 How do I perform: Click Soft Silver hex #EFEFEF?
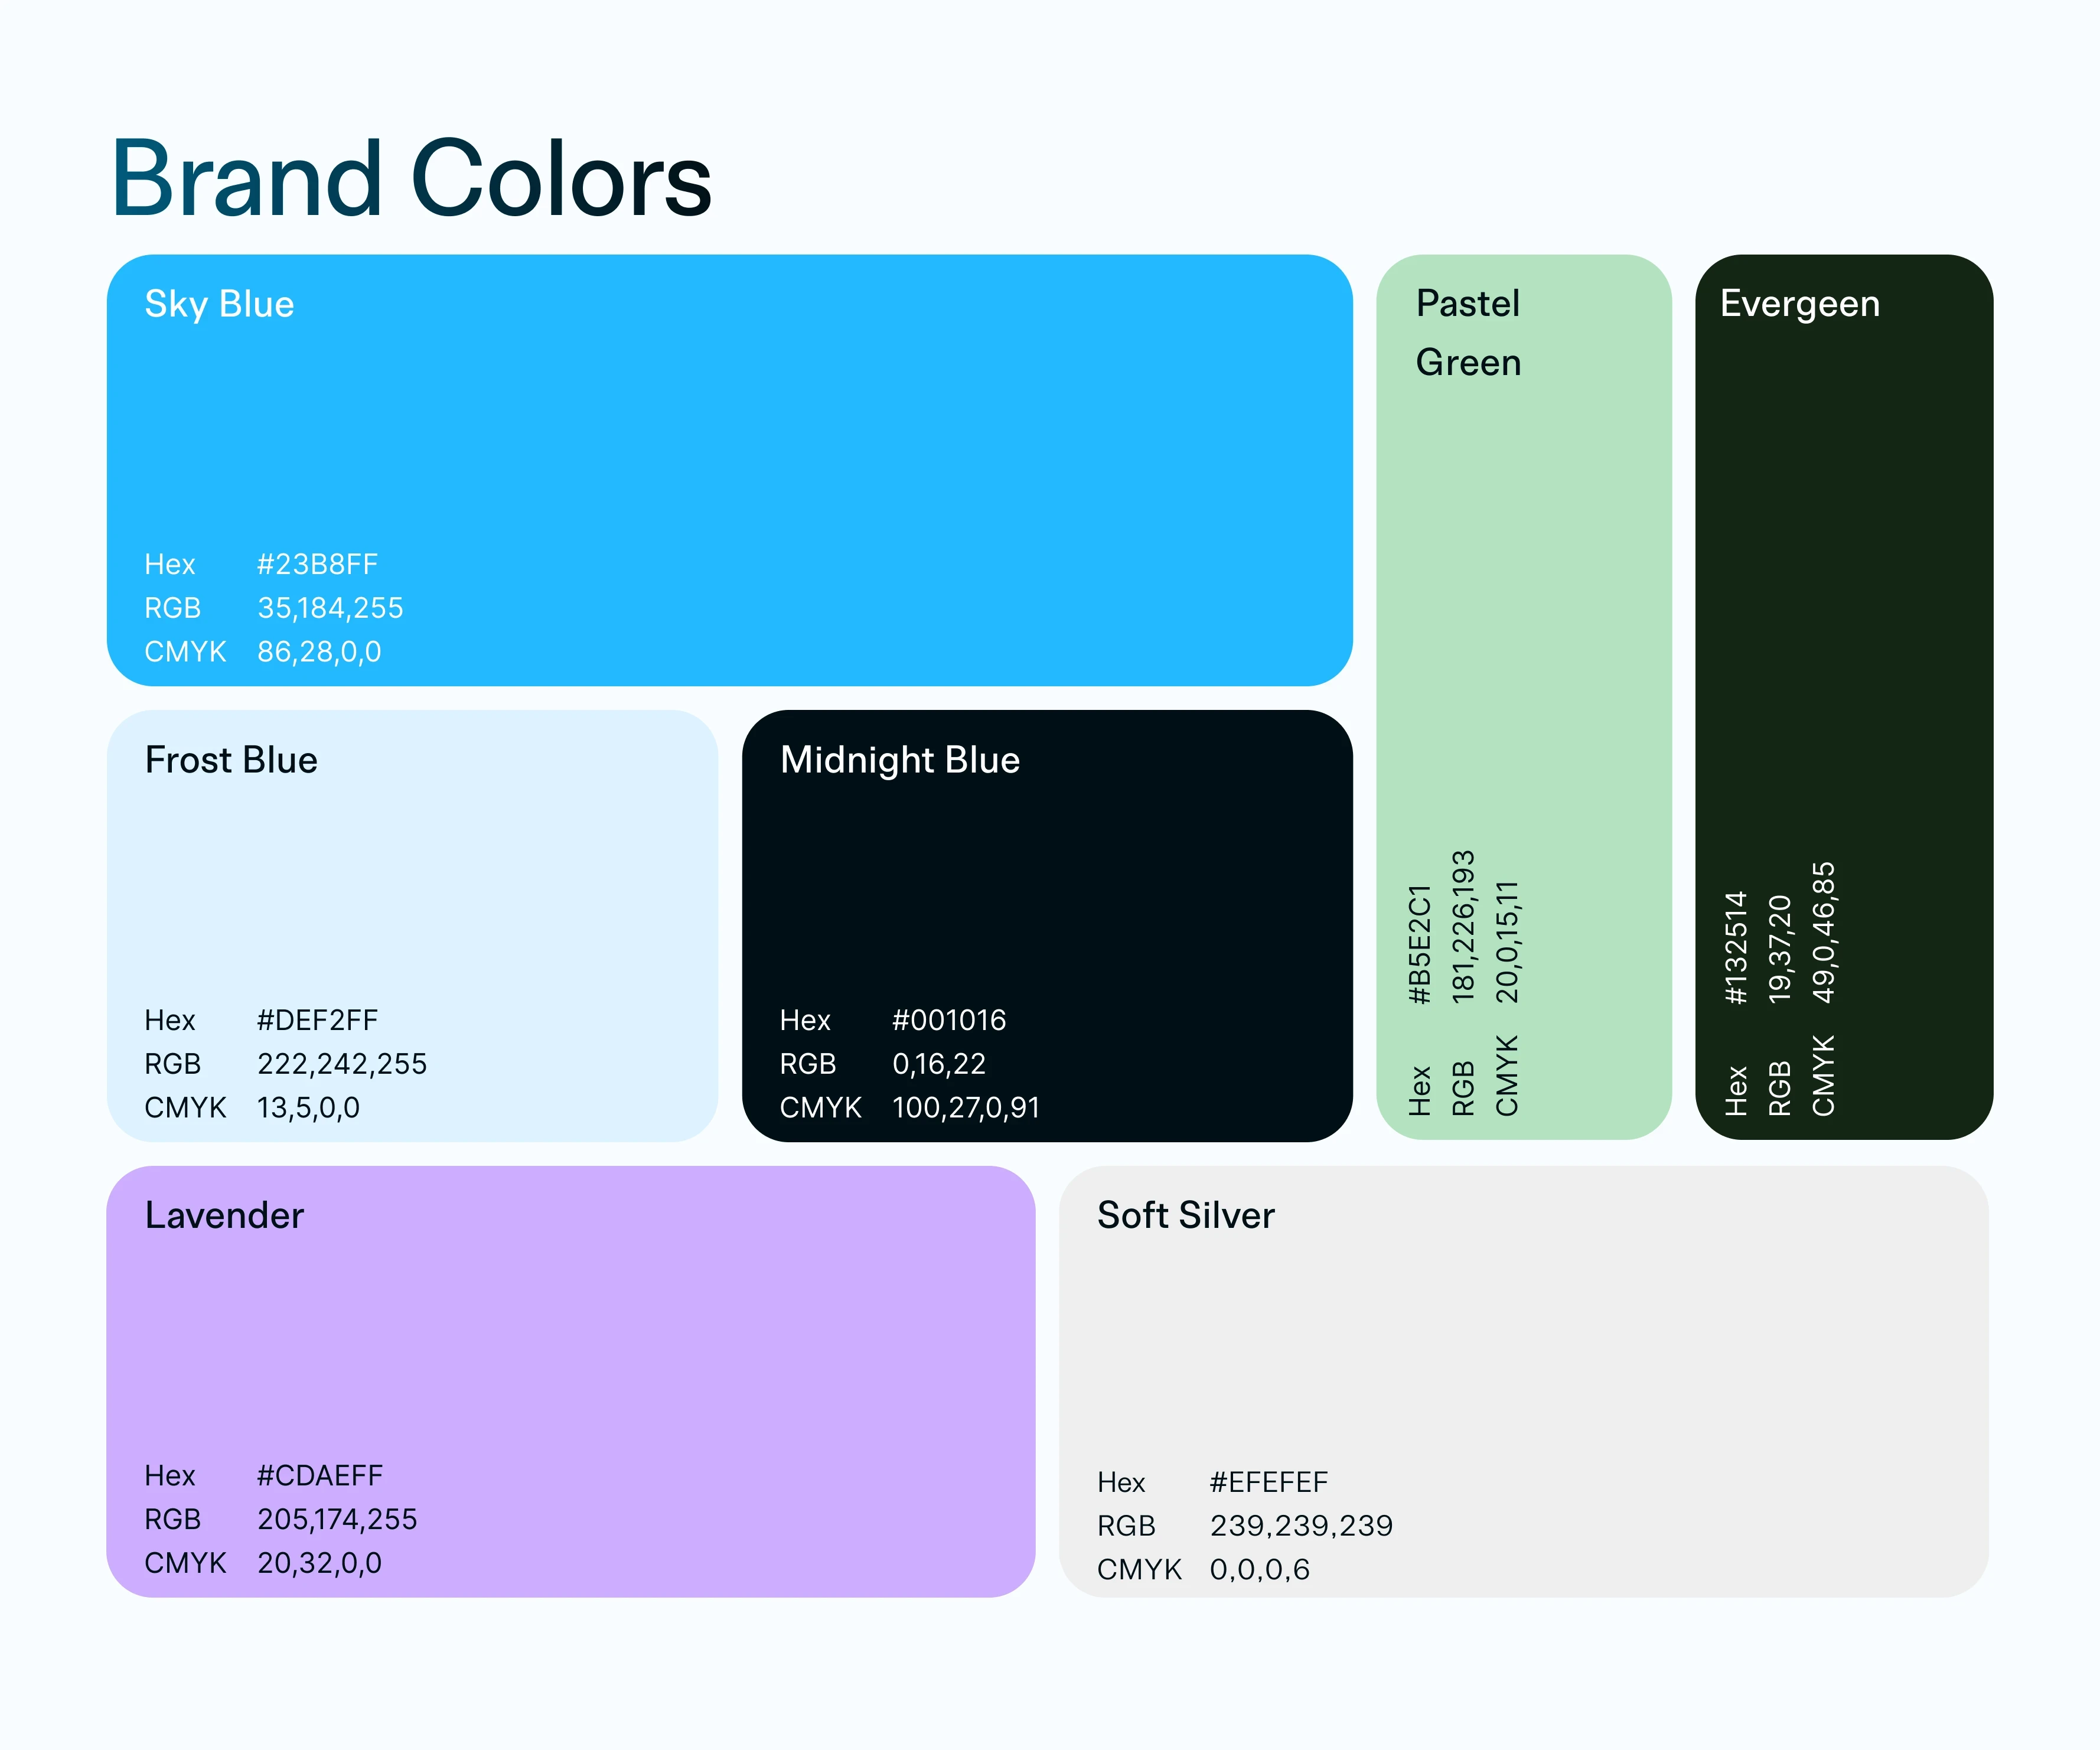pos(1268,1482)
